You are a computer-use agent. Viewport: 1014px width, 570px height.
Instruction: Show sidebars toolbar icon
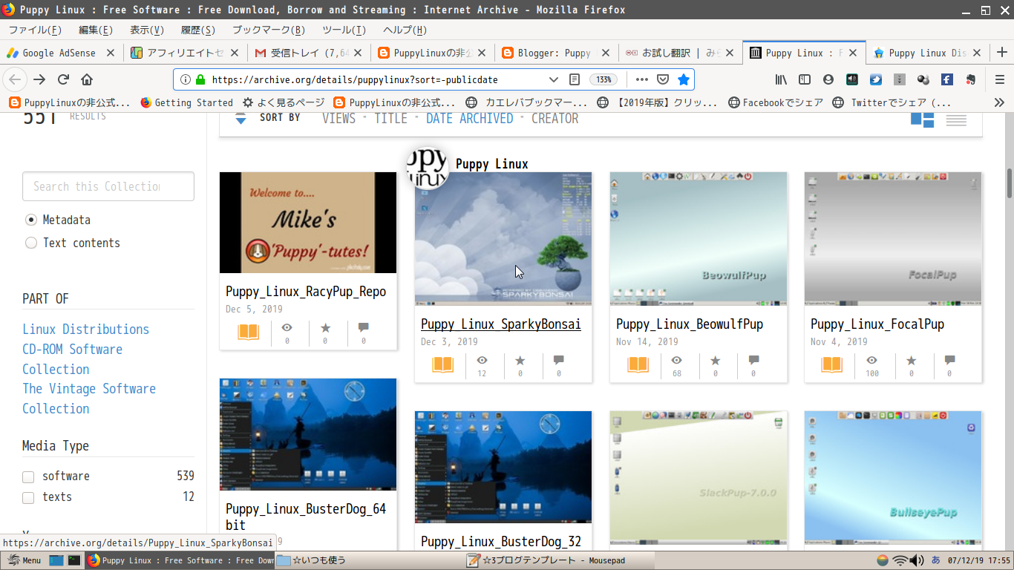(805, 79)
